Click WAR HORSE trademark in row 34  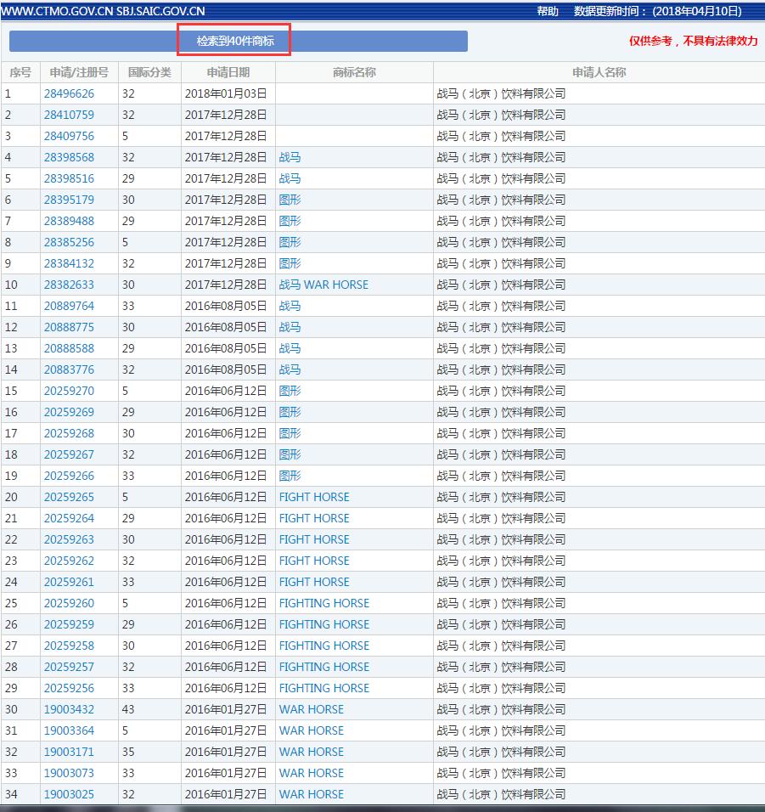pos(311,794)
